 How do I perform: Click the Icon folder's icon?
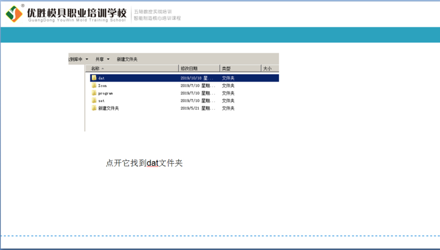point(94,86)
